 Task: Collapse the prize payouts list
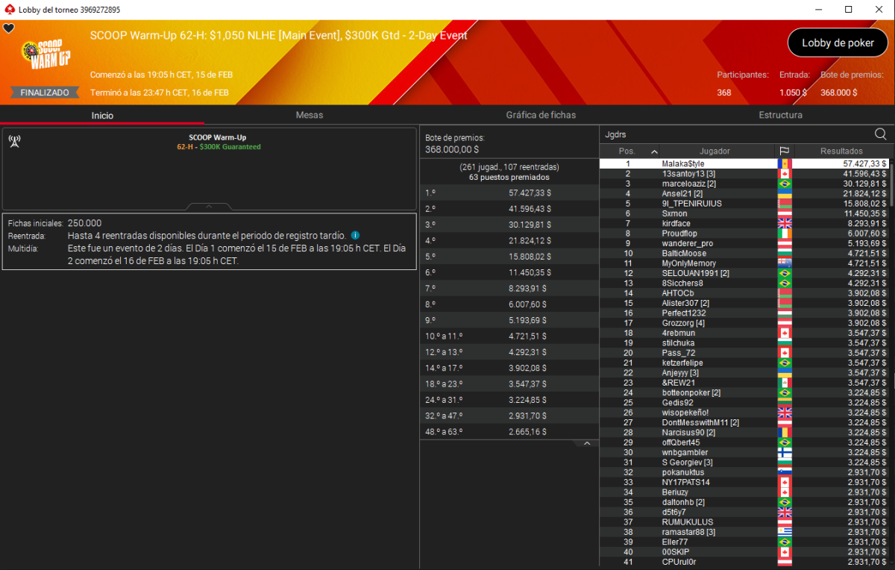click(586, 444)
